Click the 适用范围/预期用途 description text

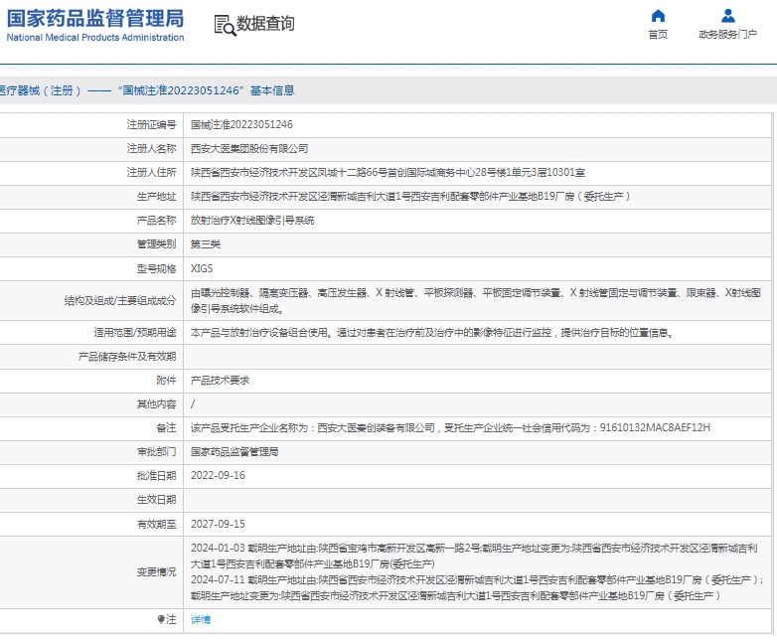432,332
